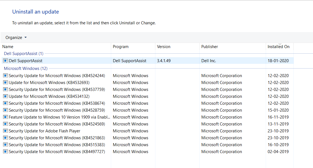This screenshot has height=168, width=313.
Task: Click the Dell Inc. publisher cell
Action: [x=208, y=61]
